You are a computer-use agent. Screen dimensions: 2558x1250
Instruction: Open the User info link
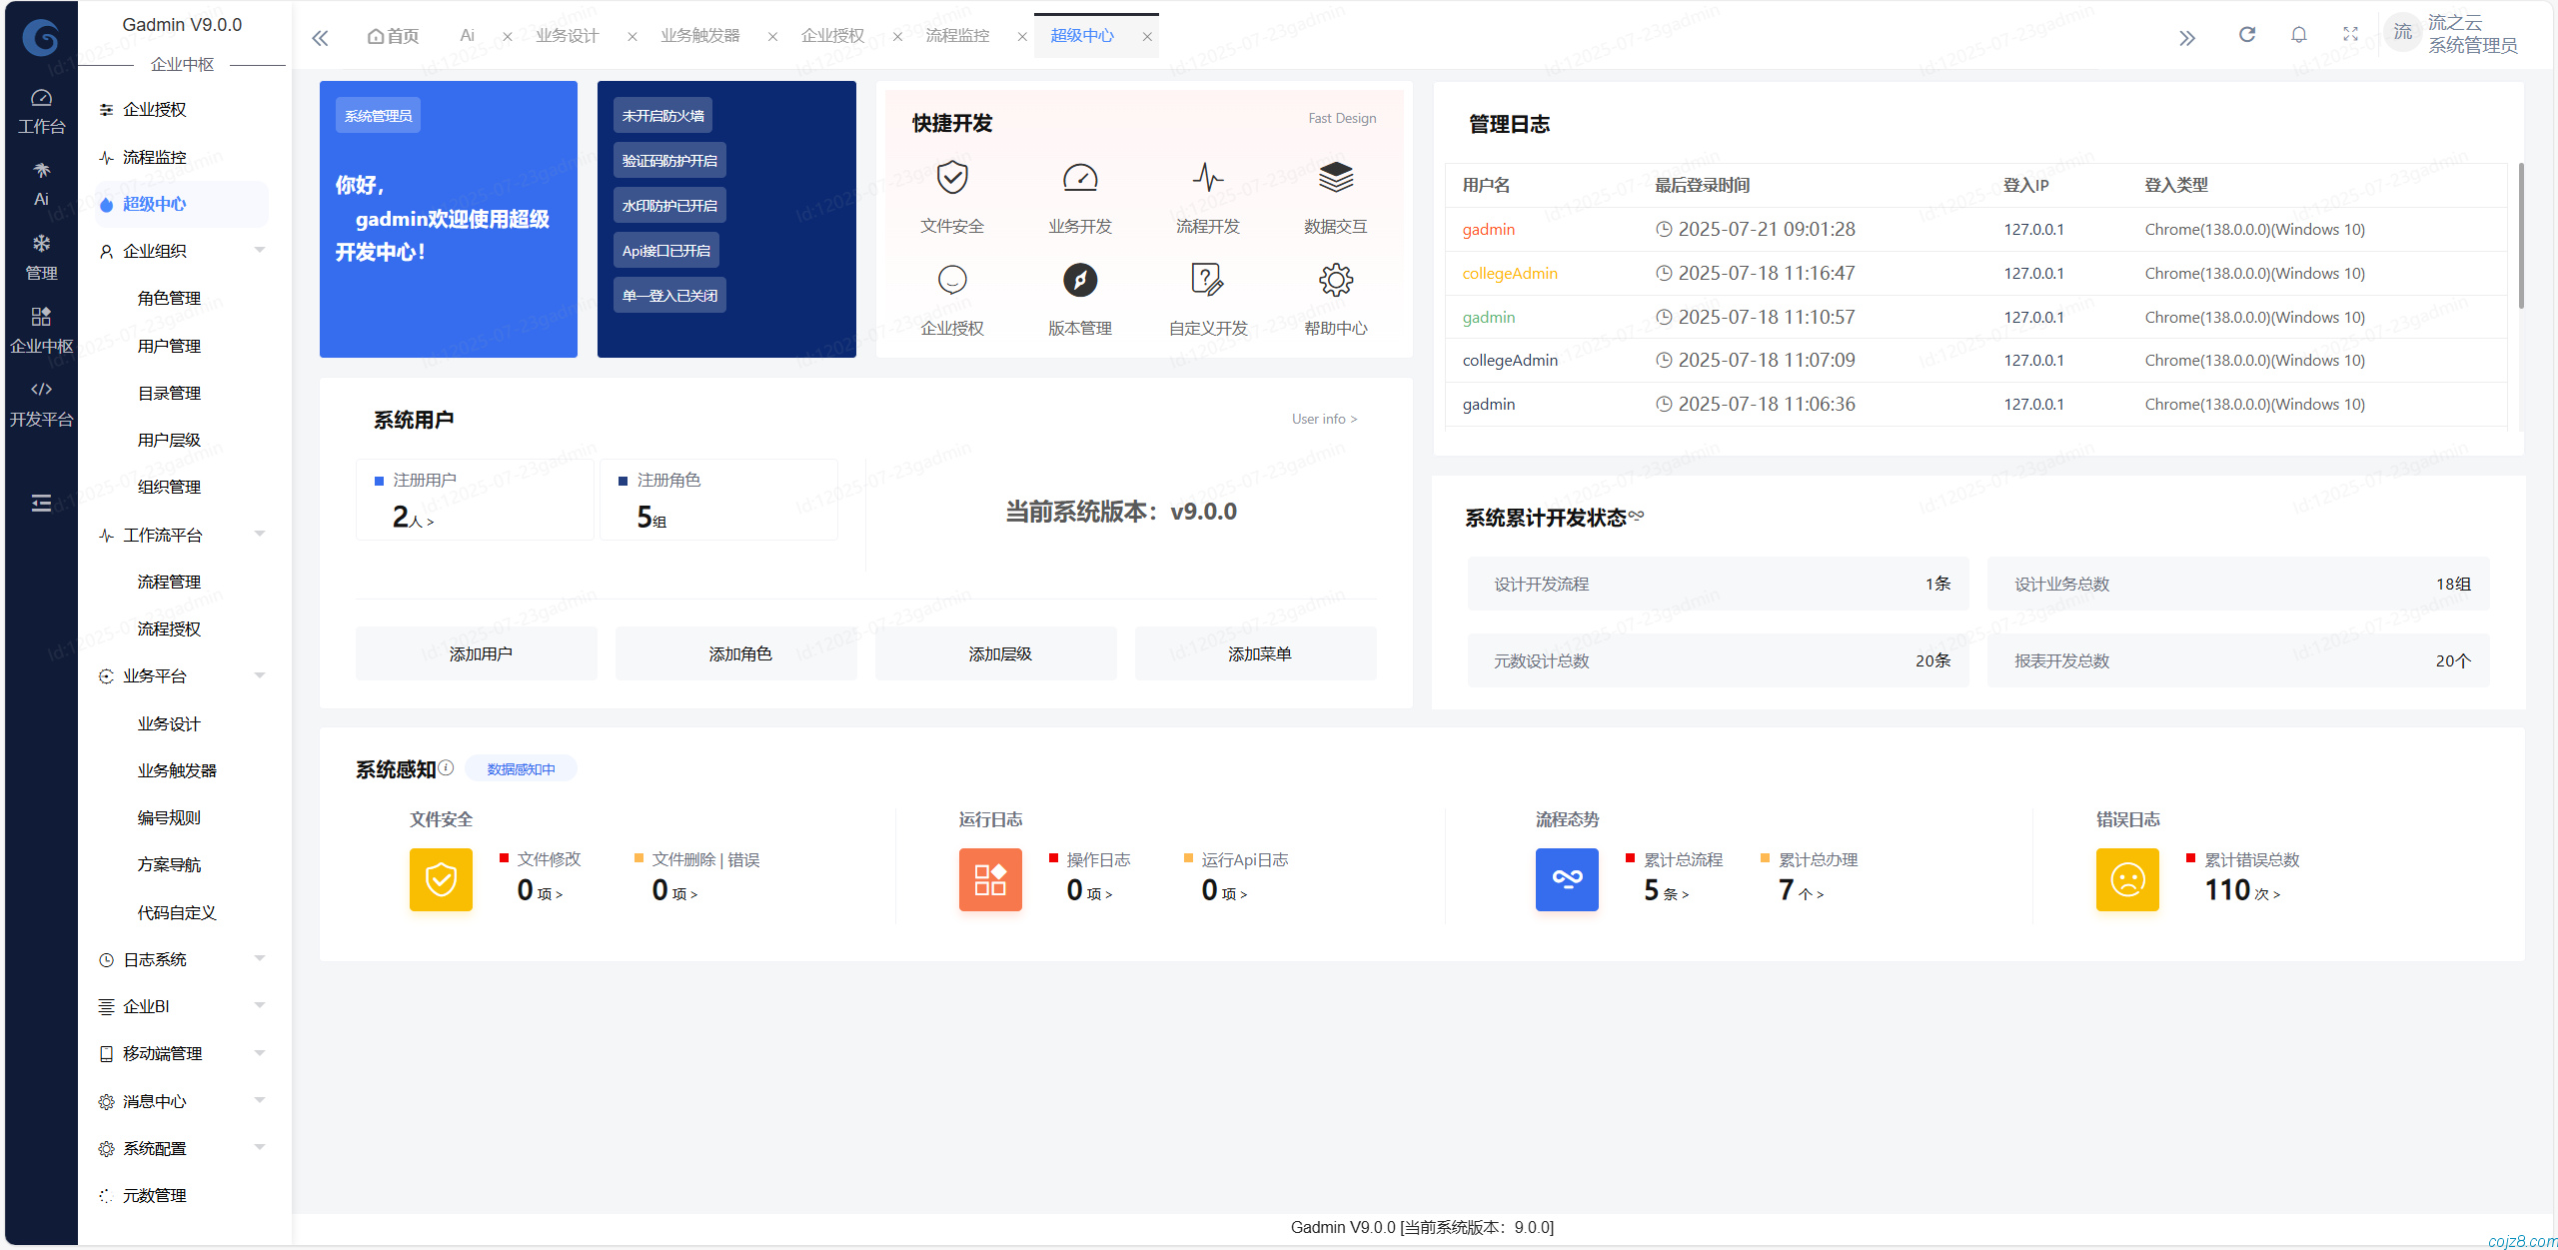1323,419
